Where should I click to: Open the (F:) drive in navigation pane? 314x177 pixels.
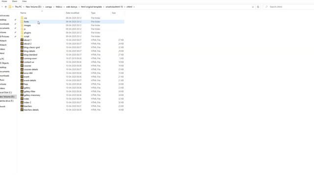coord(6,101)
